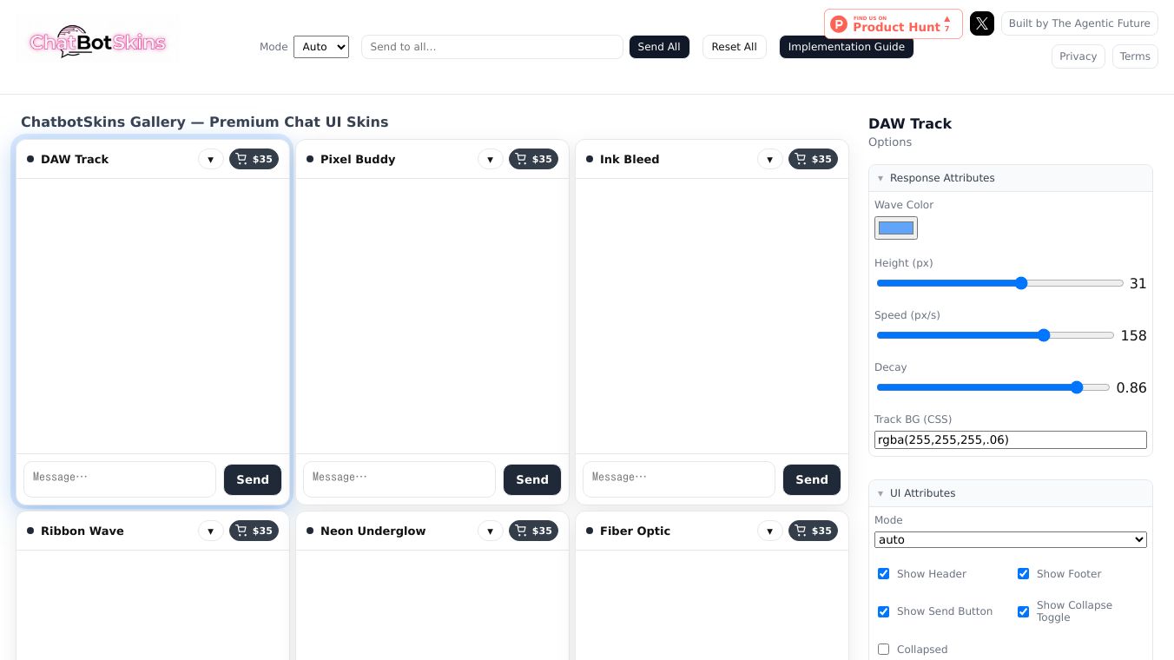Click the Height value 31
Image resolution: width=1174 pixels, height=660 pixels.
tap(1138, 283)
